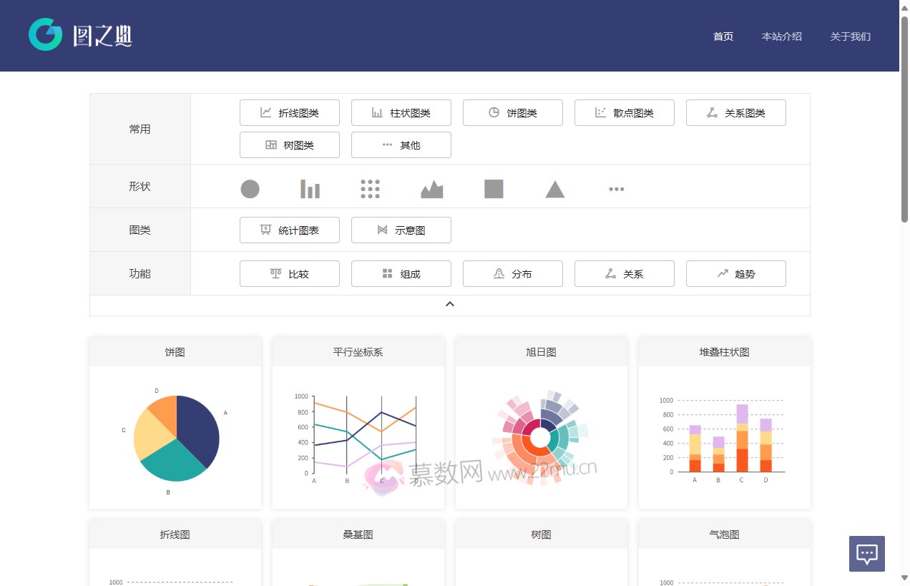The image size is (910, 586).
Task: Select the mountain area shape icon
Action: pos(433,188)
